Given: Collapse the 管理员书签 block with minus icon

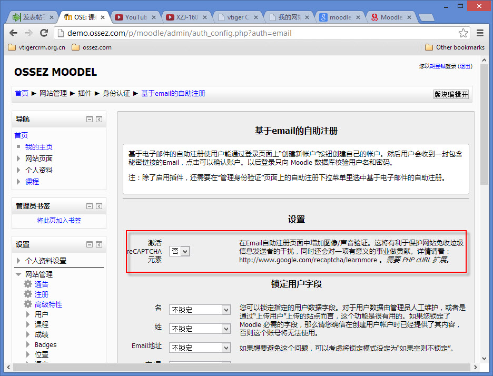Looking at the screenshot, I should 90,206.
